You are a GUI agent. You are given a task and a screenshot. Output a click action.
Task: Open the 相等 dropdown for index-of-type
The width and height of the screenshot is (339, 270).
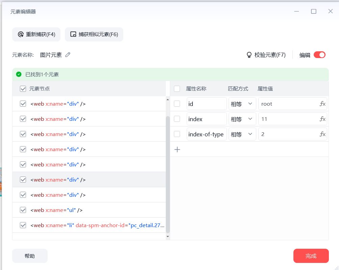[x=242, y=134]
